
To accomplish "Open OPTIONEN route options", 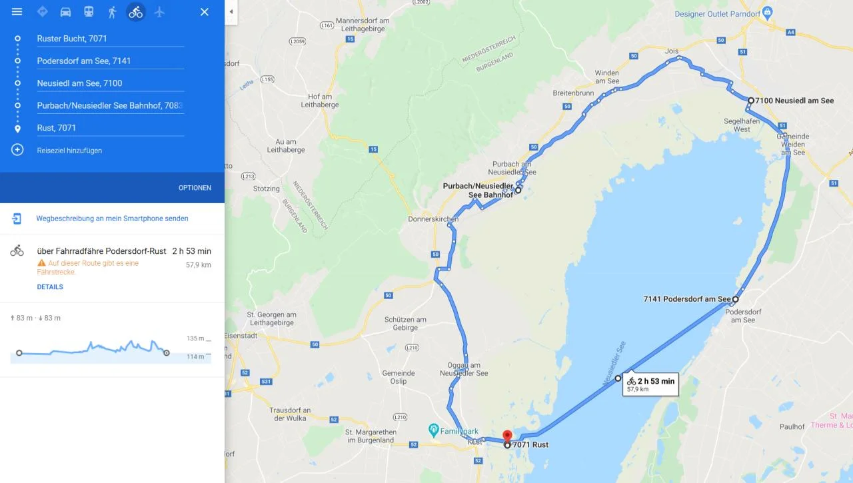I will [195, 188].
